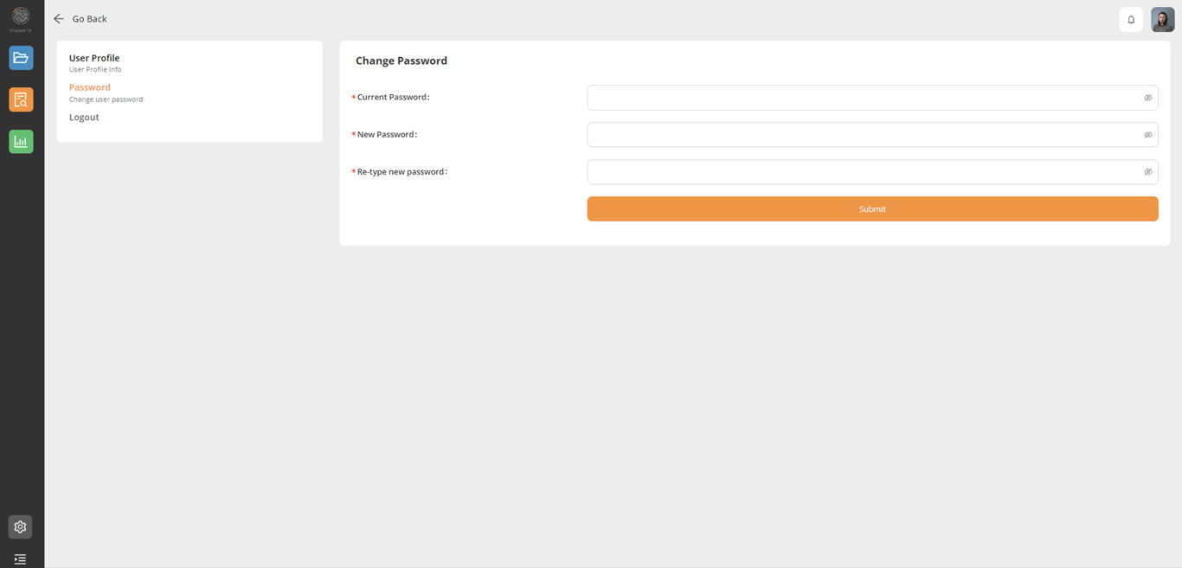The height and width of the screenshot is (568, 1182).
Task: Focus the Re-type new password field
Action: (872, 172)
